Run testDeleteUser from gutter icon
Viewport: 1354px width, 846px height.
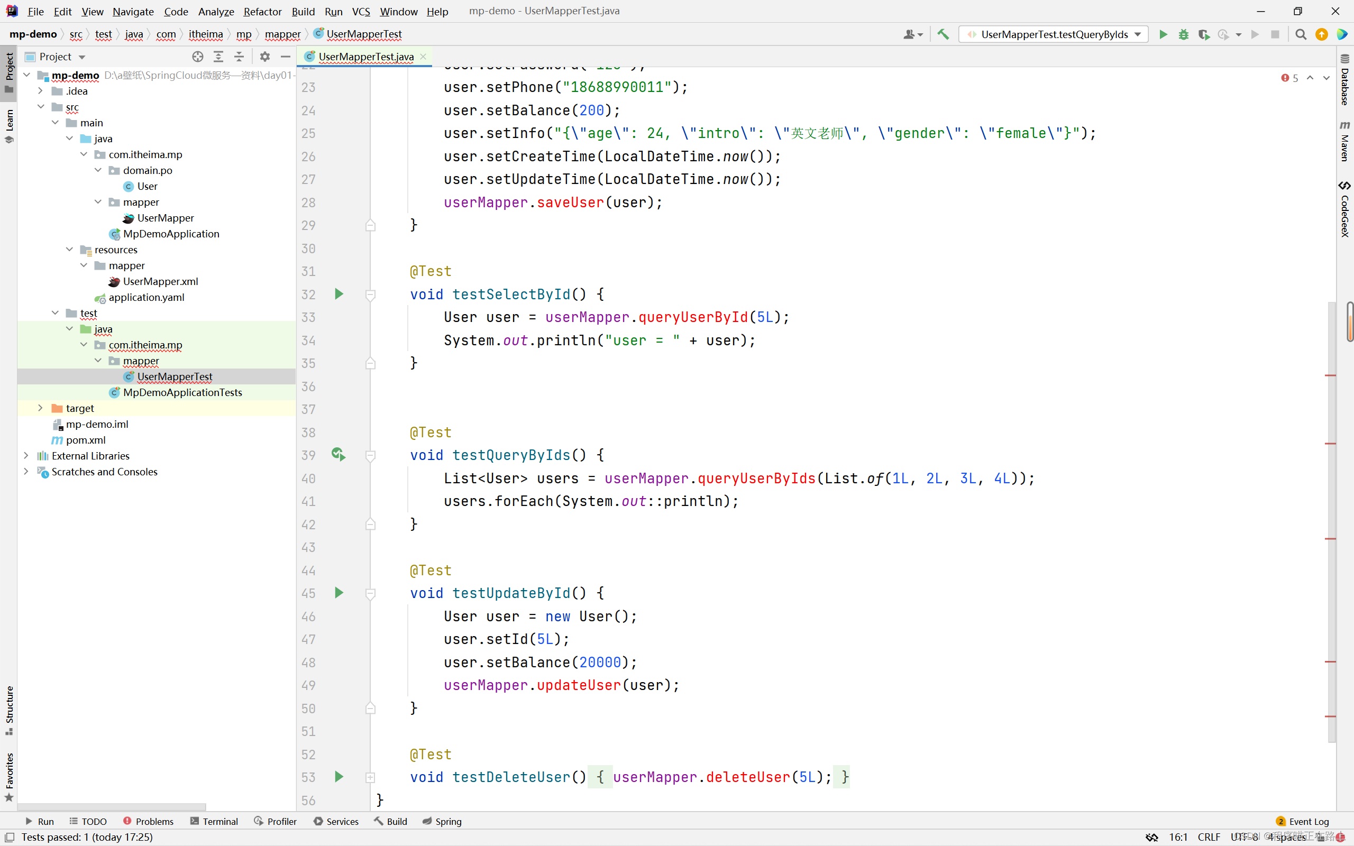pos(338,777)
